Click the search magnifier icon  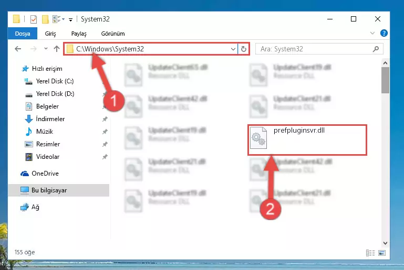pos(376,49)
